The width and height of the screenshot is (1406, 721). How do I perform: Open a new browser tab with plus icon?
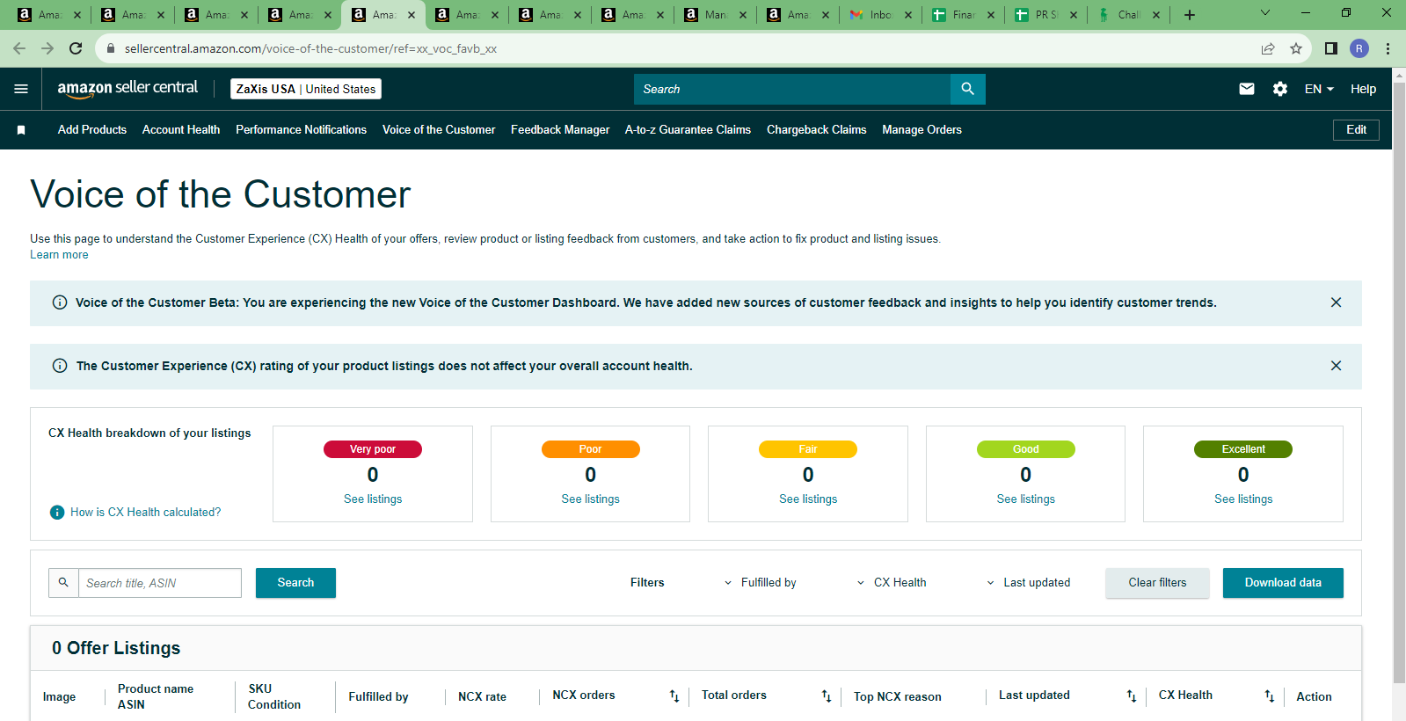pyautogui.click(x=1190, y=15)
